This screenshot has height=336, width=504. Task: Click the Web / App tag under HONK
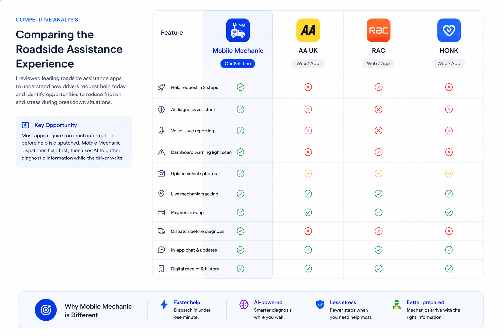coord(449,63)
